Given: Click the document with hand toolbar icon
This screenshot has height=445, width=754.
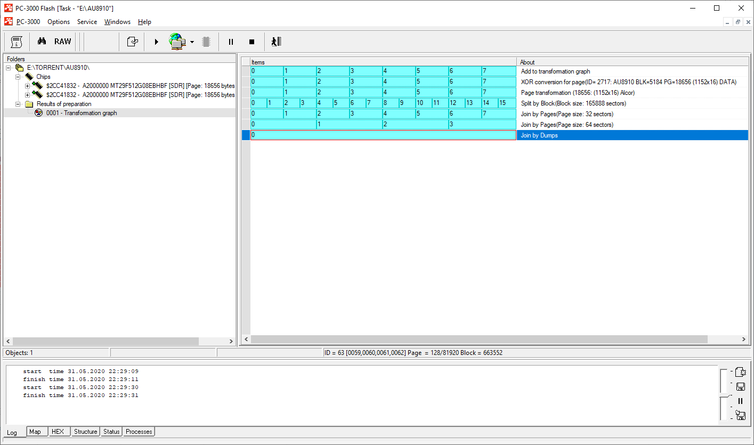Looking at the screenshot, I should pos(132,42).
